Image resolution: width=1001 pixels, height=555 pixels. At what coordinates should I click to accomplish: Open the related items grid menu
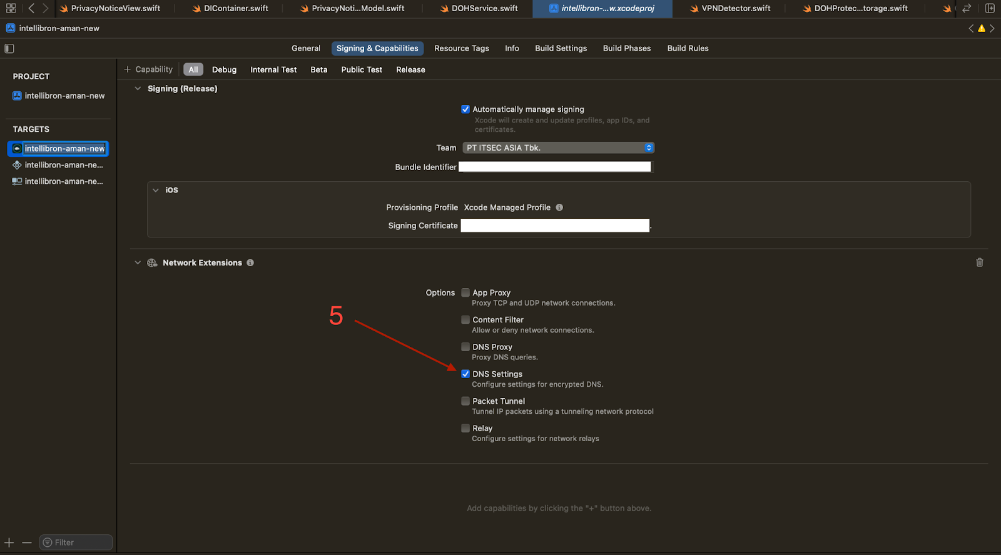(11, 8)
